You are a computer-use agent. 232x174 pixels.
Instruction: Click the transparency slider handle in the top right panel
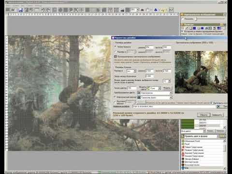(195, 19)
